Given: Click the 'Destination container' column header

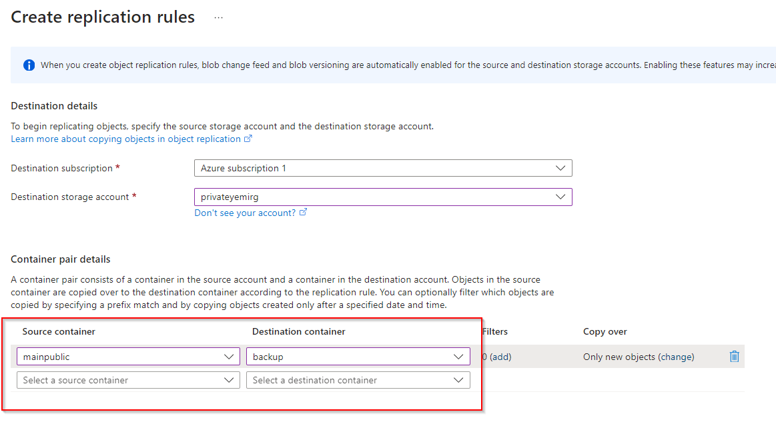Looking at the screenshot, I should [x=298, y=331].
